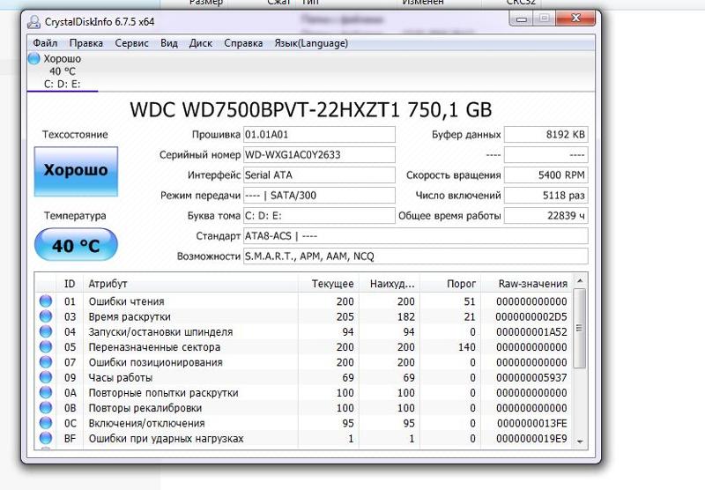Open the Сервис menu
705x490 pixels.
point(131,43)
